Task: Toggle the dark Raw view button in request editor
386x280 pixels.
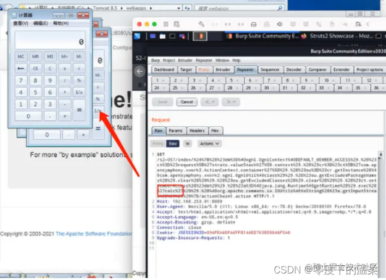Action: point(173,144)
